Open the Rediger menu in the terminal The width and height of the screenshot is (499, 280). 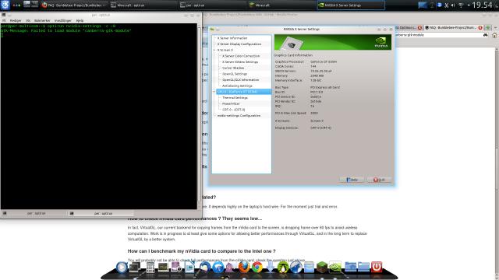[x=16, y=21]
